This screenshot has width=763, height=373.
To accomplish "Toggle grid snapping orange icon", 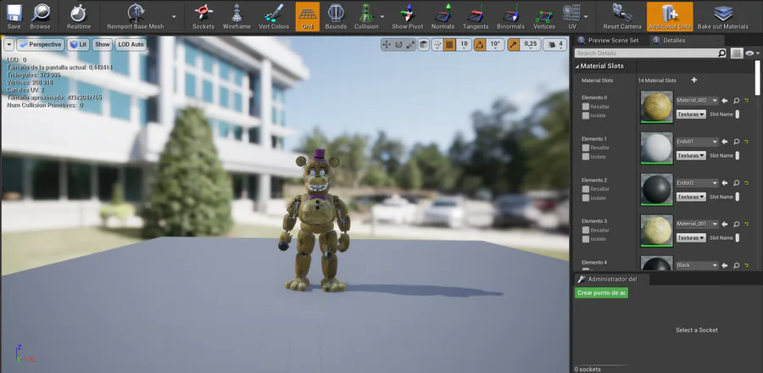I will click(449, 45).
